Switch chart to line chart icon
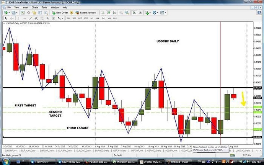 click(x=115, y=13)
